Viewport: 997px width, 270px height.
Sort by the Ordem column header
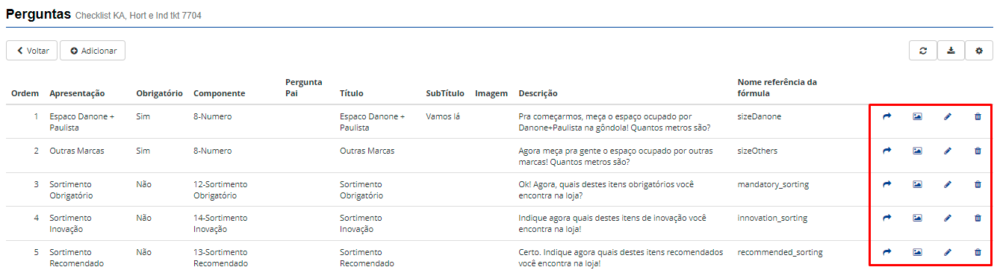click(x=25, y=93)
